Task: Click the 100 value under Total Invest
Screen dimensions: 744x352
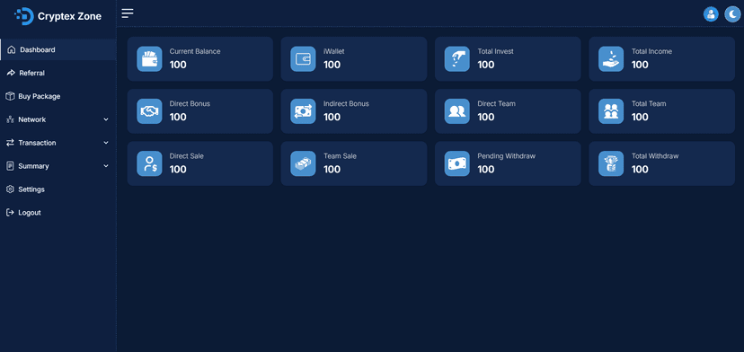Action: 486,65
